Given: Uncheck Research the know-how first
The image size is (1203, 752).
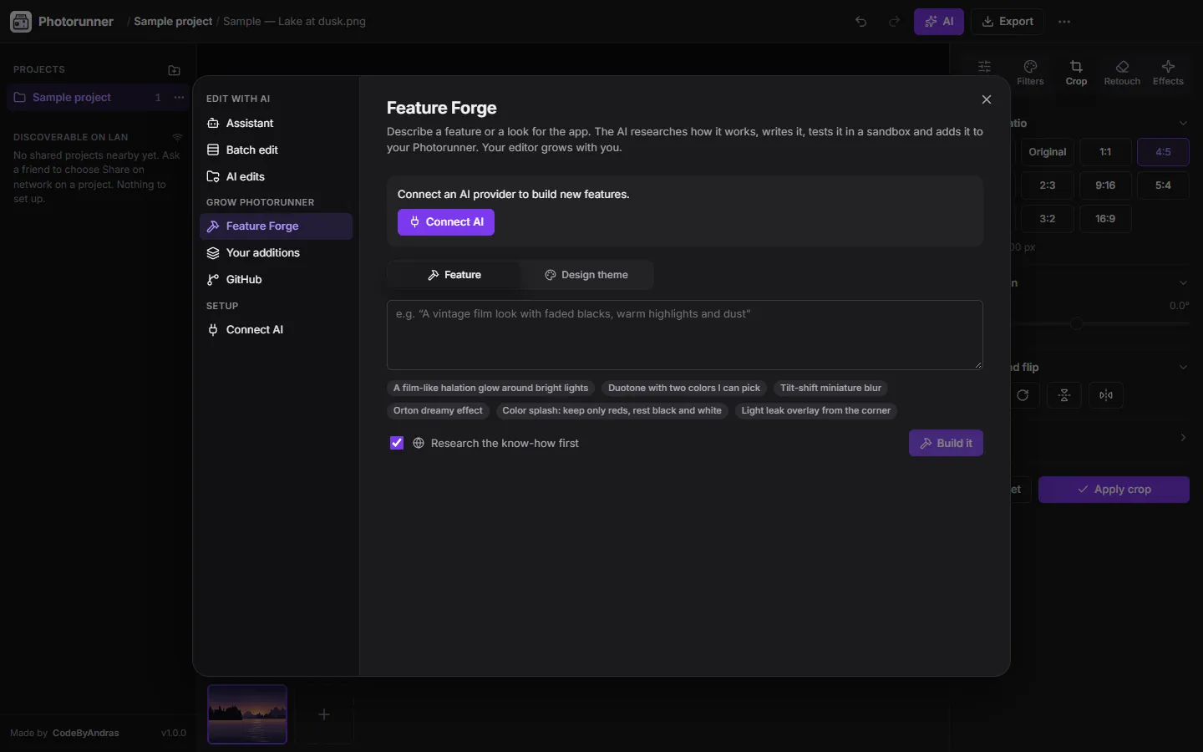Looking at the screenshot, I should (x=397, y=443).
